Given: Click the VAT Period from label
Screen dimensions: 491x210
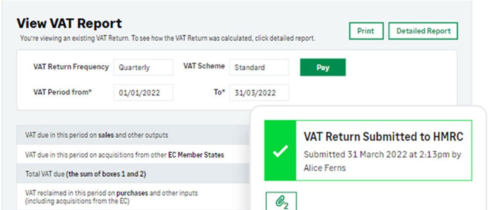Looking at the screenshot, I should [x=62, y=92].
